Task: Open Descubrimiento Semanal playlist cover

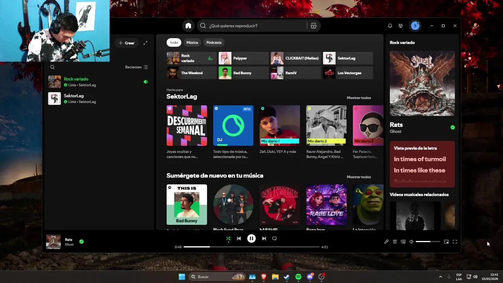Action: [x=187, y=125]
